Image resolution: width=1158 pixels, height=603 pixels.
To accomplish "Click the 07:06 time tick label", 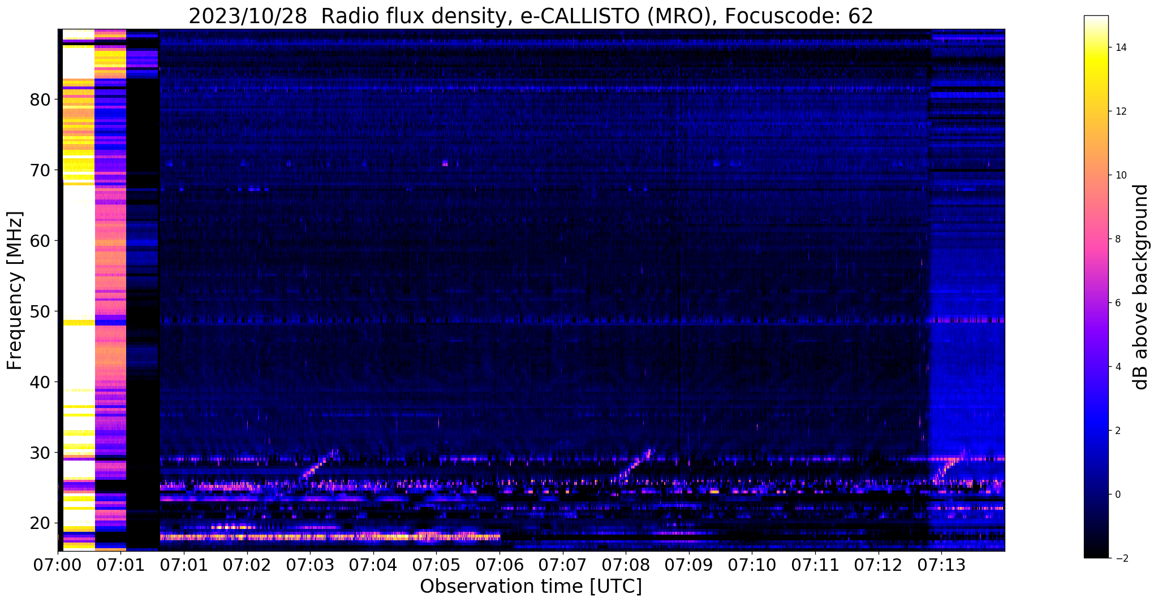I will pos(500,565).
